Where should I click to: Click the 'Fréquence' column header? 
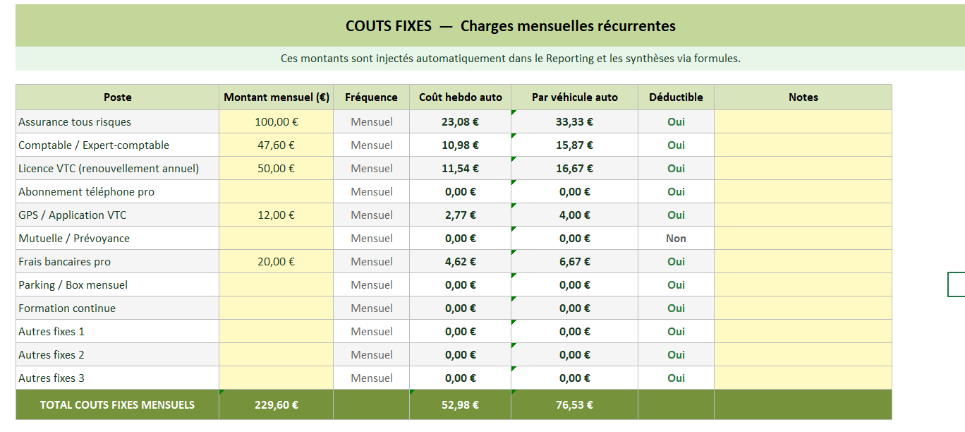tap(371, 97)
